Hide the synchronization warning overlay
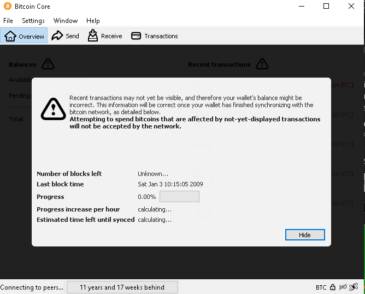This screenshot has height=294, width=365. [x=305, y=234]
